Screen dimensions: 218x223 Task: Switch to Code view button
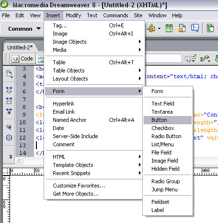tap(23, 59)
